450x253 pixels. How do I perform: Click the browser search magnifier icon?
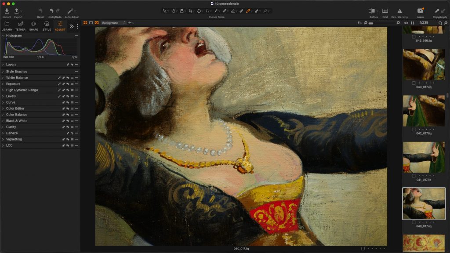point(440,23)
